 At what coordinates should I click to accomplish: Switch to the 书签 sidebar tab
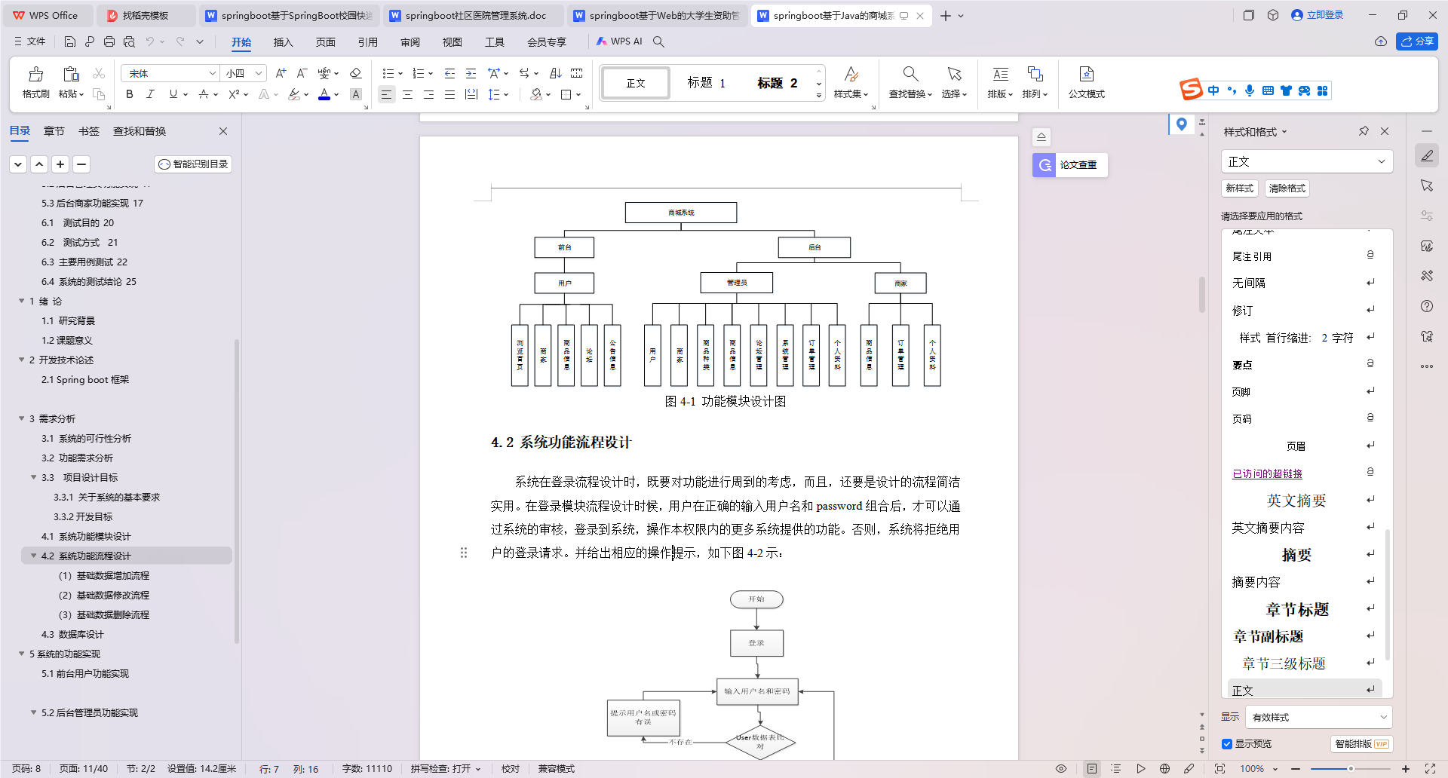point(88,130)
